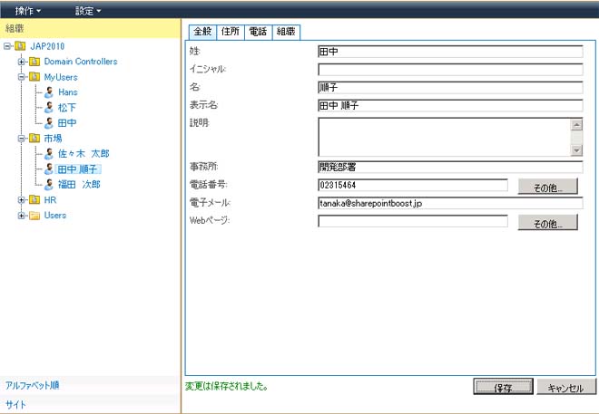The width and height of the screenshot is (599, 414).
Task: Collapse the 市場 node
Action: (22, 139)
